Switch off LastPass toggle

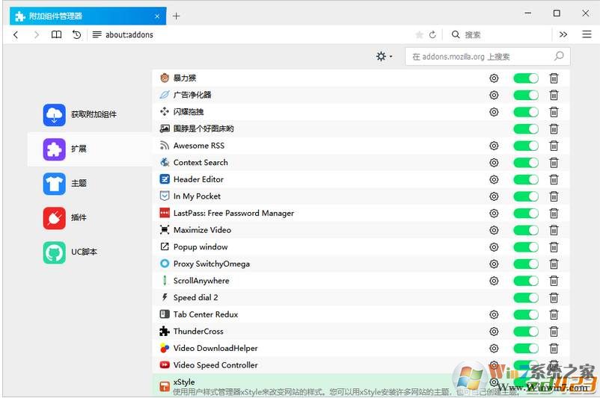[x=526, y=213]
